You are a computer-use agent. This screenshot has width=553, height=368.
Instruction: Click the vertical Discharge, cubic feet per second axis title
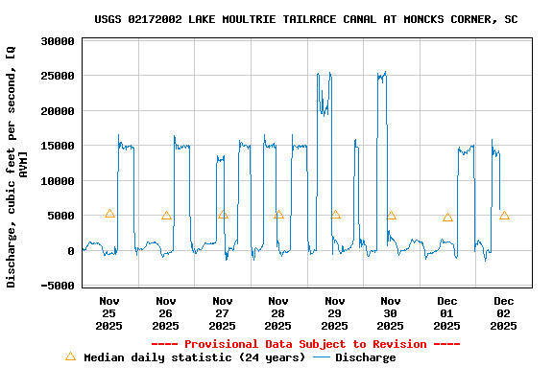pyautogui.click(x=16, y=167)
